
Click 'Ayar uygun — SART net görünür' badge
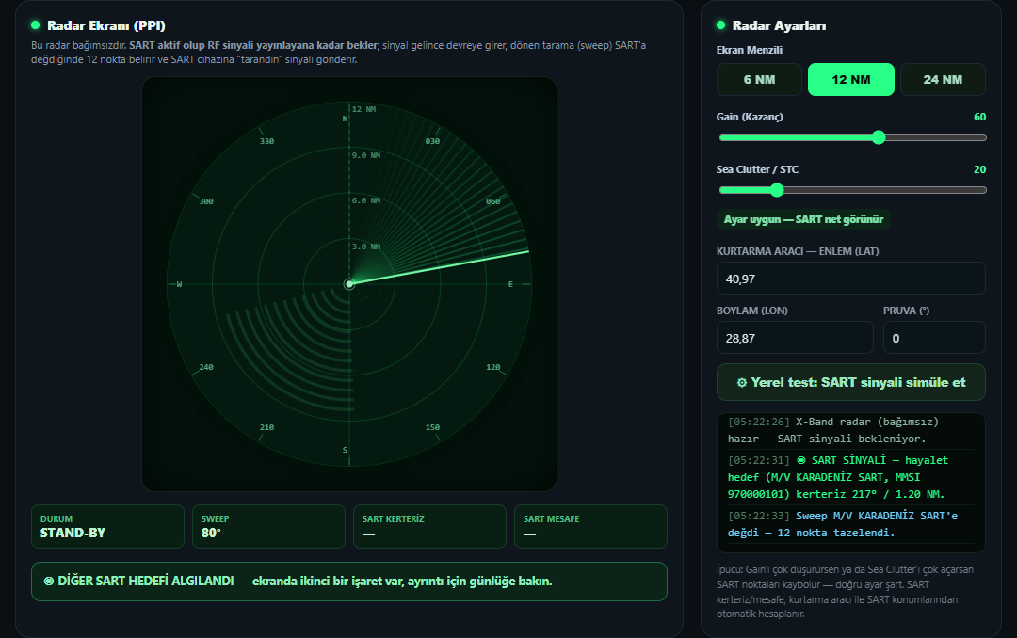pyautogui.click(x=803, y=220)
